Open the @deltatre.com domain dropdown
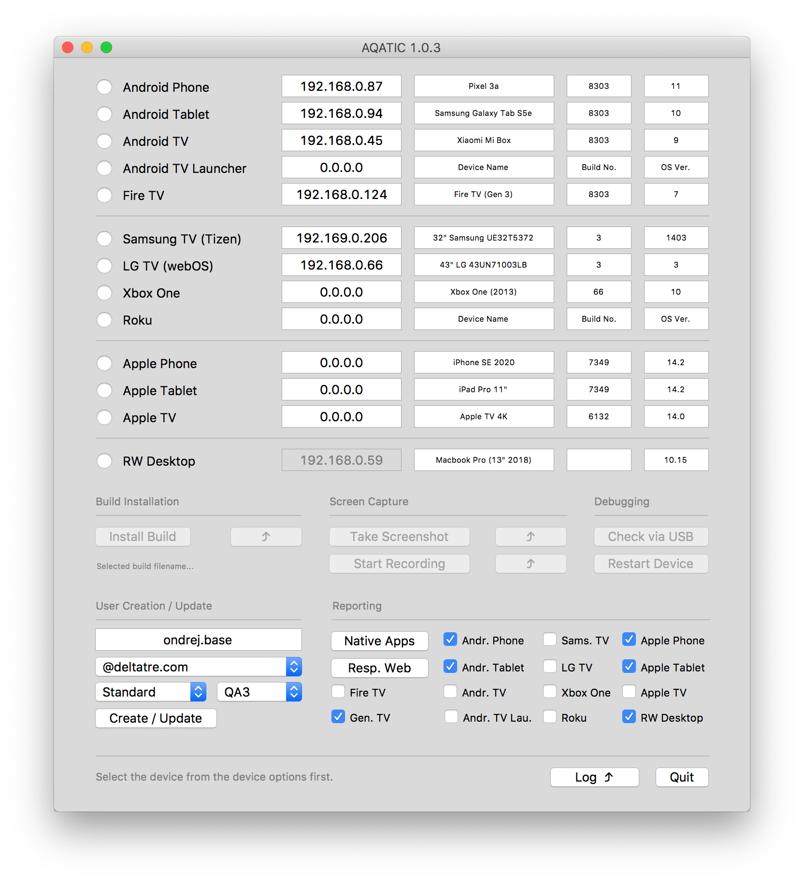Image resolution: width=804 pixels, height=883 pixels. [x=199, y=667]
